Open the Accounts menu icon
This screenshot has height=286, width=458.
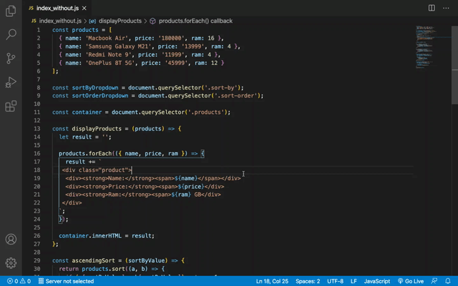pos(11,239)
